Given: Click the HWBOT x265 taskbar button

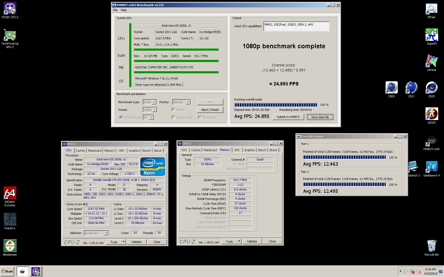Looking at the screenshot, I should 22,271.
